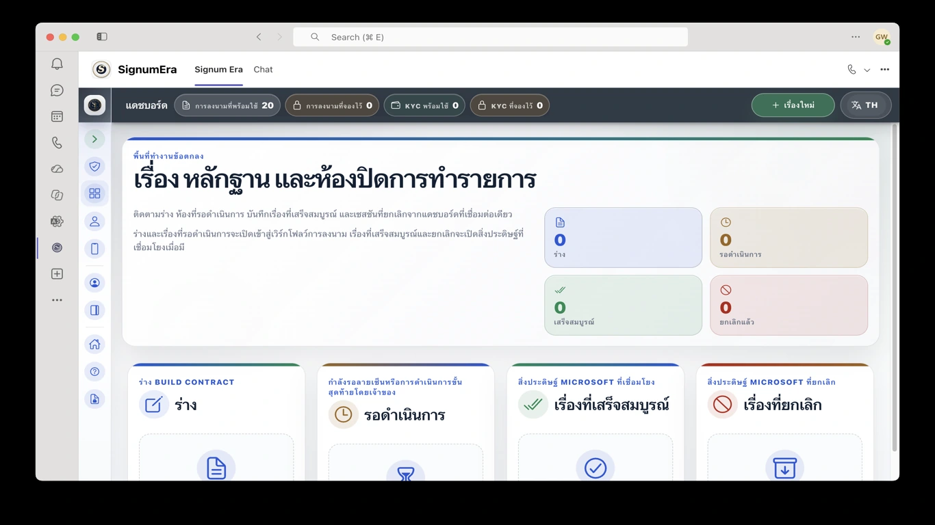
Task: Click the ร่าง BUILD CONTRACT label
Action: 186,382
